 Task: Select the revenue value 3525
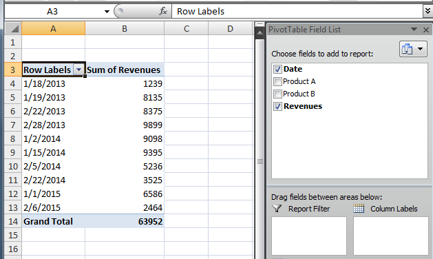point(125,180)
